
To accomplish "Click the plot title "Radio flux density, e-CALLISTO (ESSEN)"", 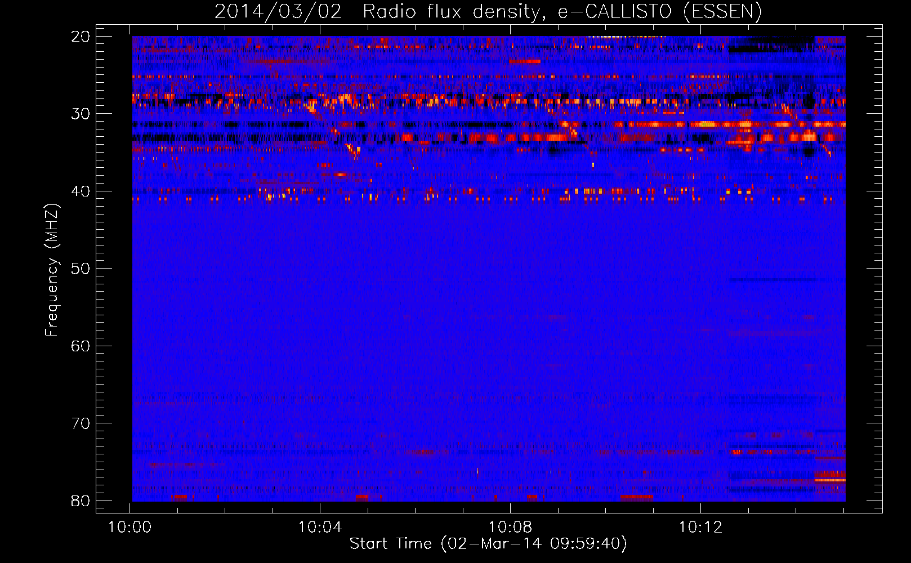I will [x=562, y=12].
